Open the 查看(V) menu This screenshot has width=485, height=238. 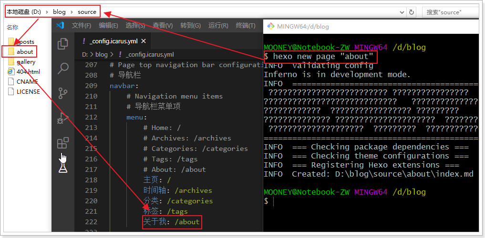163,26
